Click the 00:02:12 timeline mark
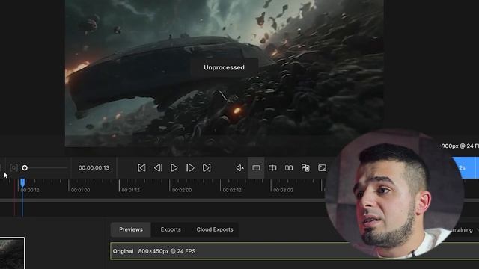 point(232,190)
